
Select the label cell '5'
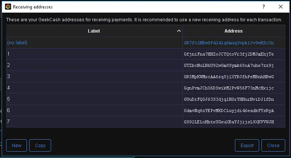pyautogui.click(x=94, y=99)
